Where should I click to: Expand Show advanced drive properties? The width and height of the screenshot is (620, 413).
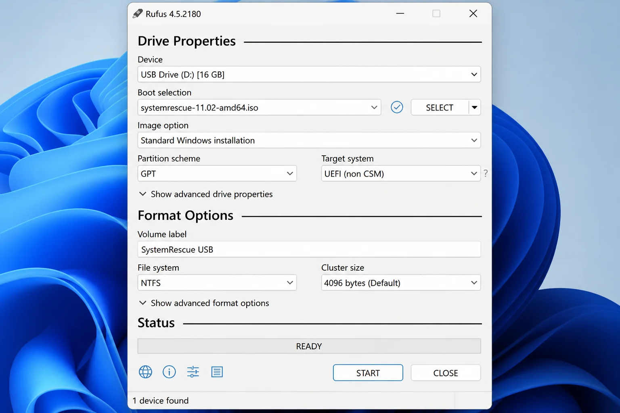pyautogui.click(x=206, y=194)
